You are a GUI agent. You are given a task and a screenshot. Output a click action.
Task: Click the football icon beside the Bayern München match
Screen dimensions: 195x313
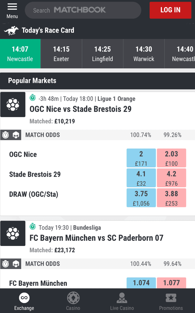click(x=13, y=233)
